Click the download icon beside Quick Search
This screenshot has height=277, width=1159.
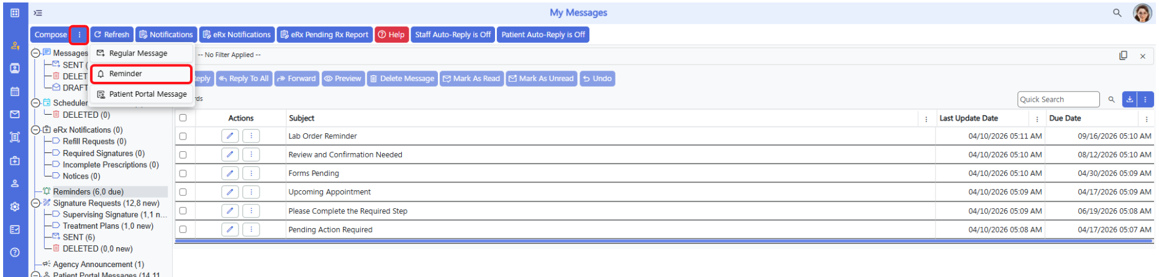[1130, 99]
